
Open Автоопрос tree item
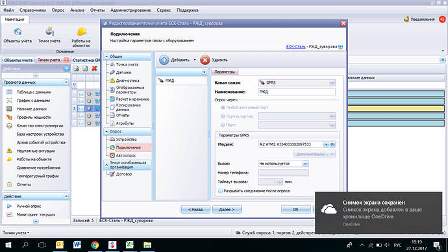pos(126,155)
